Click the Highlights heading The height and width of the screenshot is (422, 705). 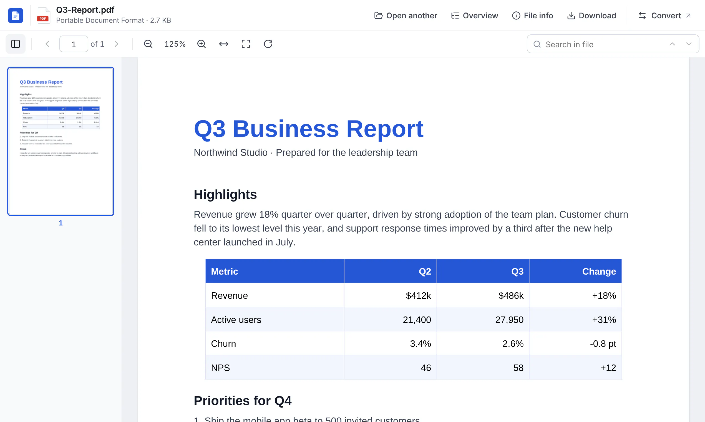(225, 195)
